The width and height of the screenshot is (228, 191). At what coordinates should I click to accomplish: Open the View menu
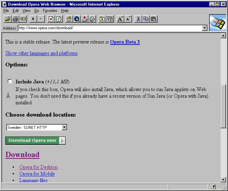click(26, 11)
